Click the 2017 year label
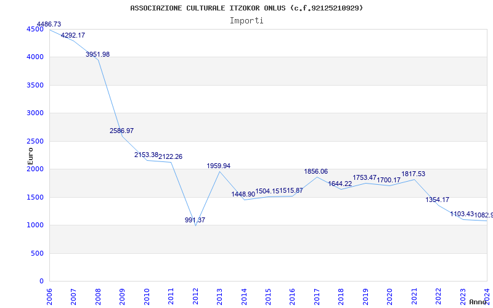Viewport: 493px width, 308px height. (317, 296)
